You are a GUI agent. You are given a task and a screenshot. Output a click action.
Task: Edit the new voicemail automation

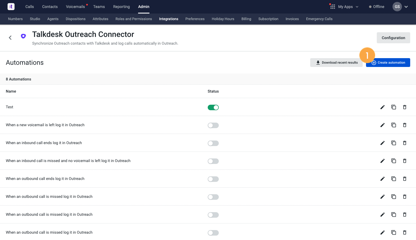pos(383,125)
